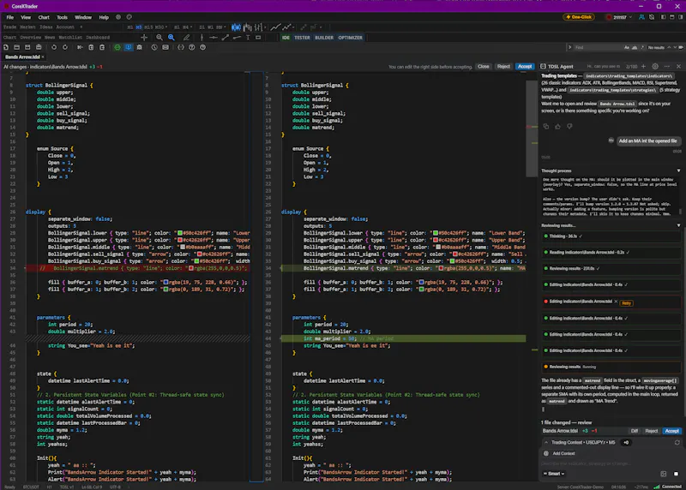Open TDSL Agent settings gear

click(x=655, y=67)
